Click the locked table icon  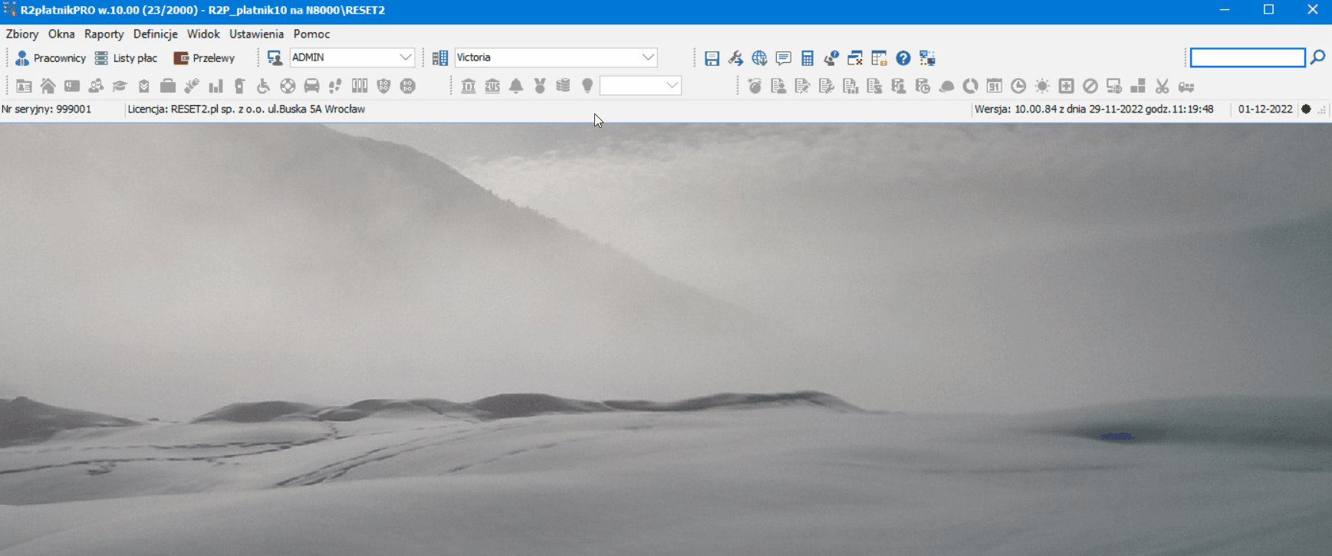tap(879, 58)
